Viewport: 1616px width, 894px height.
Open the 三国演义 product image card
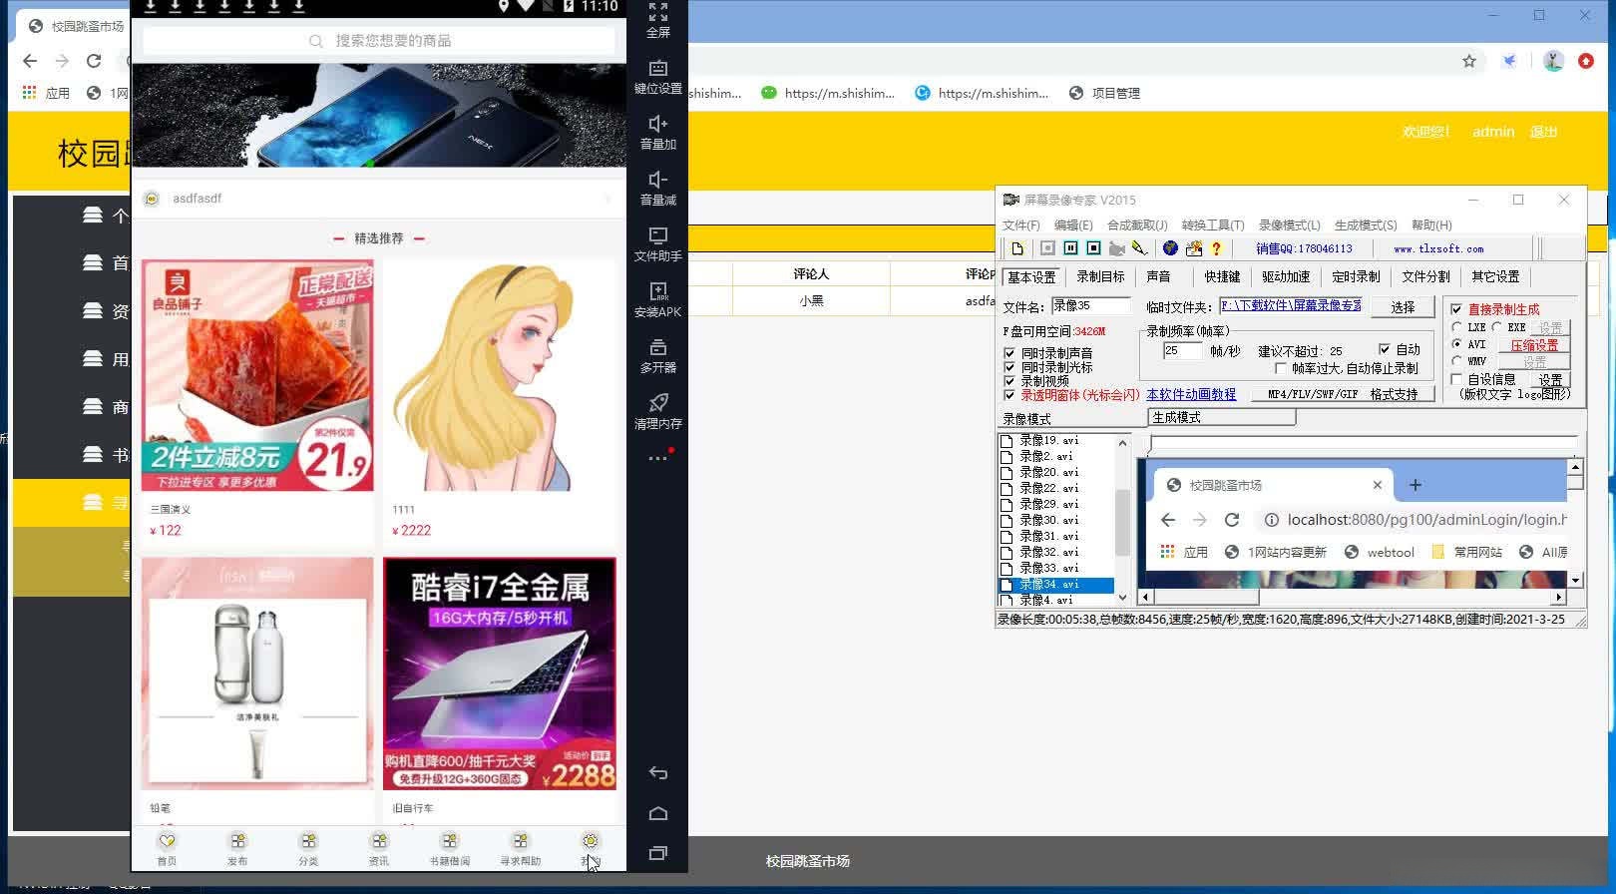point(257,375)
